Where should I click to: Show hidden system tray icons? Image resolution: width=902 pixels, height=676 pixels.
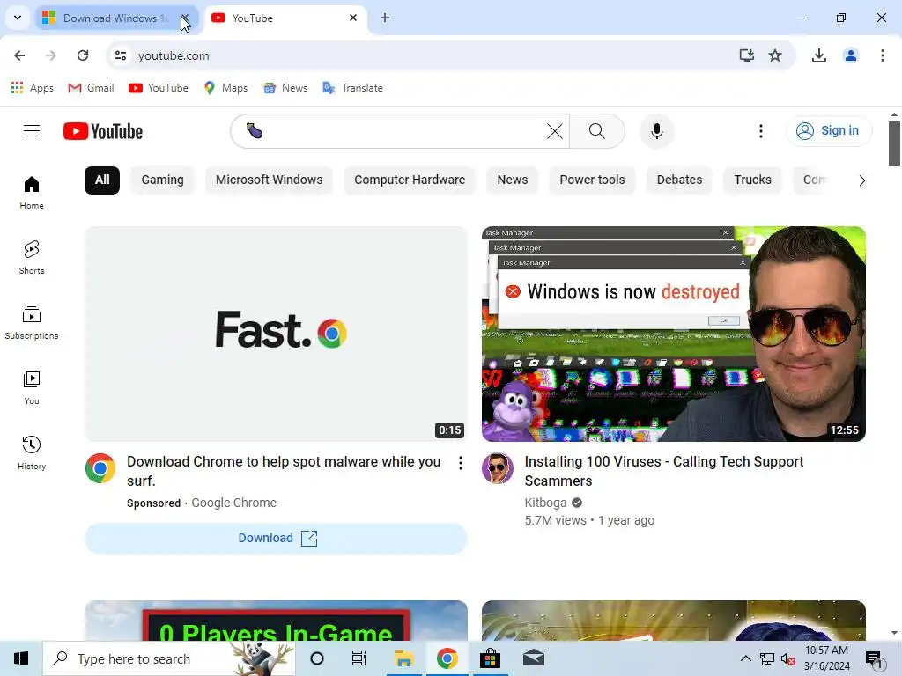(x=745, y=658)
